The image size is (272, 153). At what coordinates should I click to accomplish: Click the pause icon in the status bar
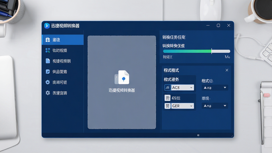click(198, 135)
